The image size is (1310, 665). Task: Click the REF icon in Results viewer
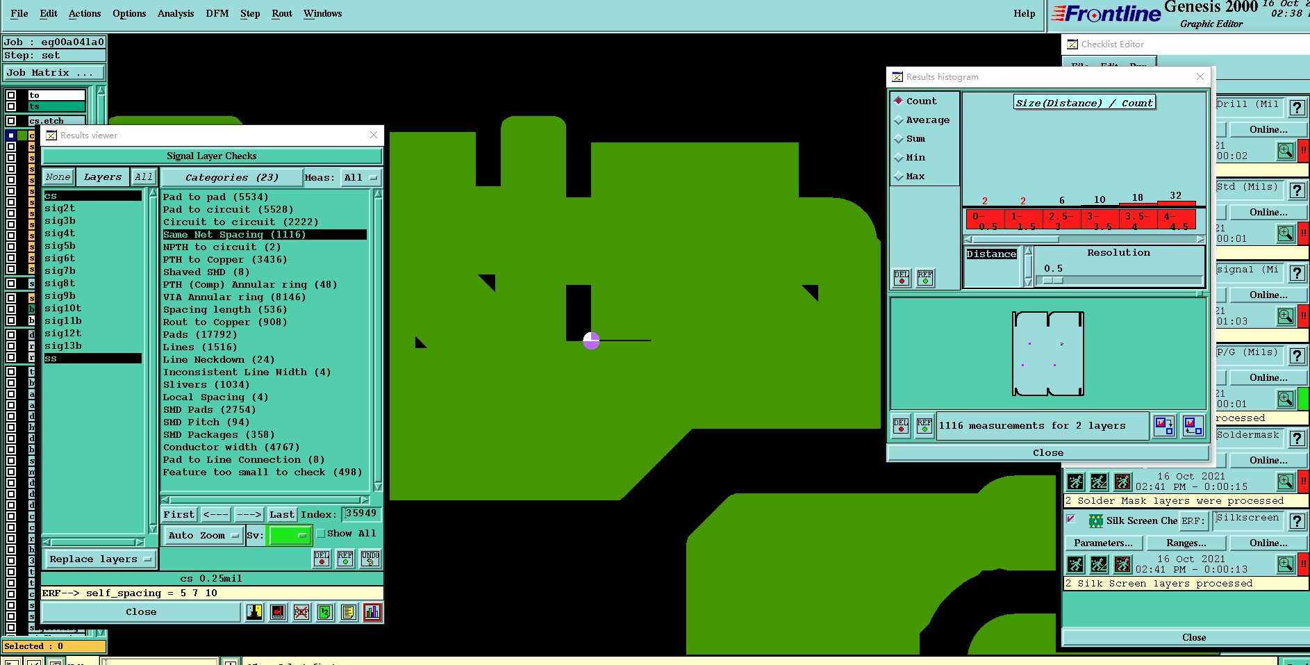tap(345, 559)
